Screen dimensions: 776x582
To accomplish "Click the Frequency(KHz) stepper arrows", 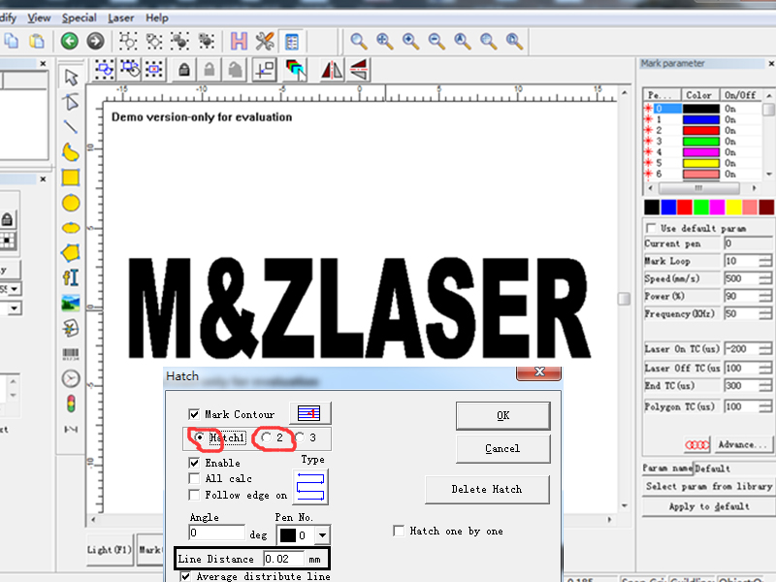I will [765, 313].
